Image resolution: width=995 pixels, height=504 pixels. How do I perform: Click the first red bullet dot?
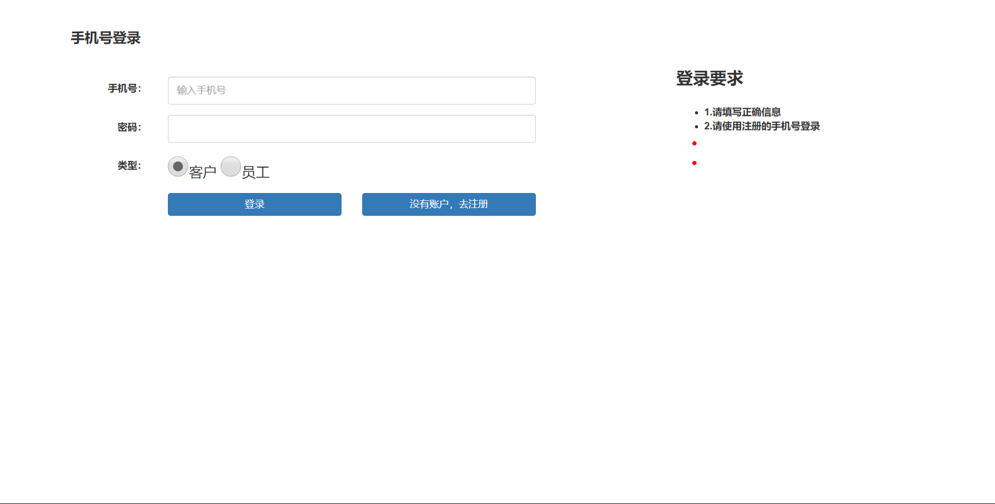point(694,143)
